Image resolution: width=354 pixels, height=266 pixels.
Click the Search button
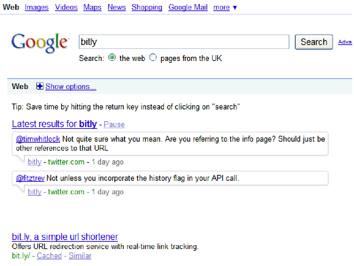click(314, 42)
